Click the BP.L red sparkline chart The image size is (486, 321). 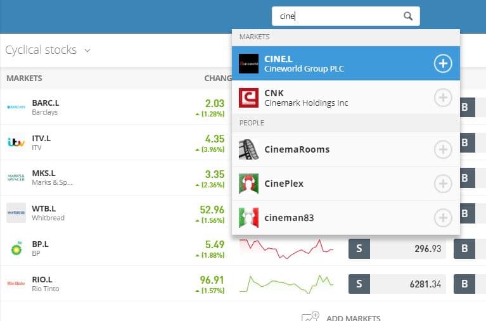pos(286,249)
